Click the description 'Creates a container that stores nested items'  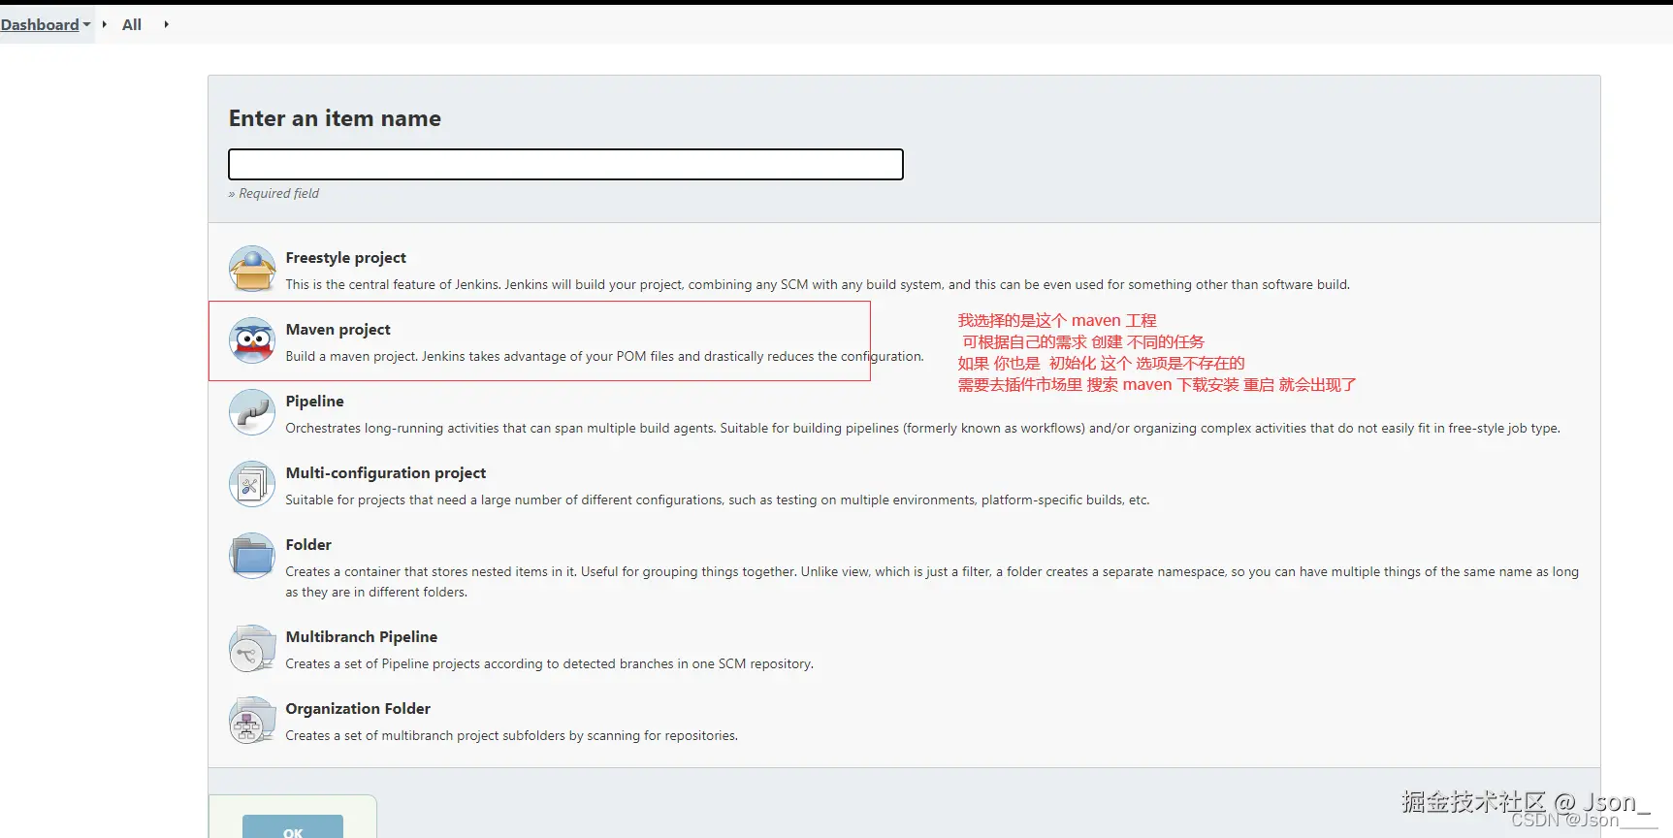(x=932, y=582)
